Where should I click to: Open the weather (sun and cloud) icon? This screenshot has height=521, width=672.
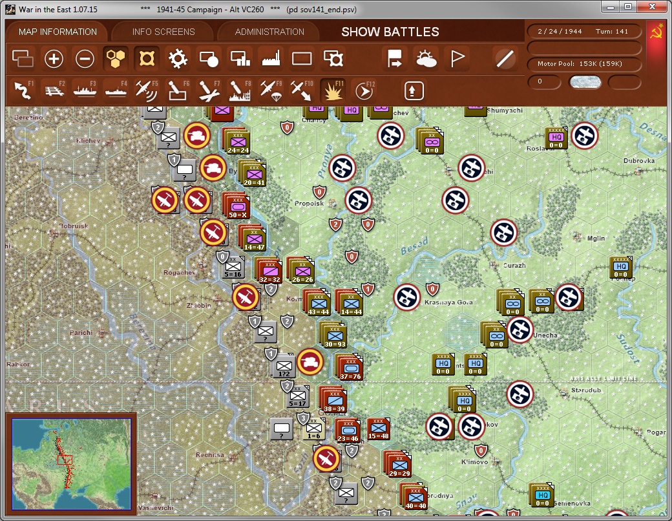click(x=426, y=59)
